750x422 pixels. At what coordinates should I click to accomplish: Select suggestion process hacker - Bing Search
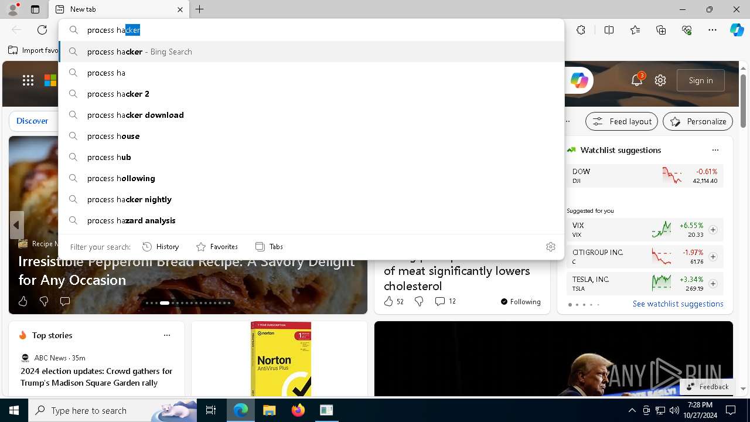[x=312, y=52]
